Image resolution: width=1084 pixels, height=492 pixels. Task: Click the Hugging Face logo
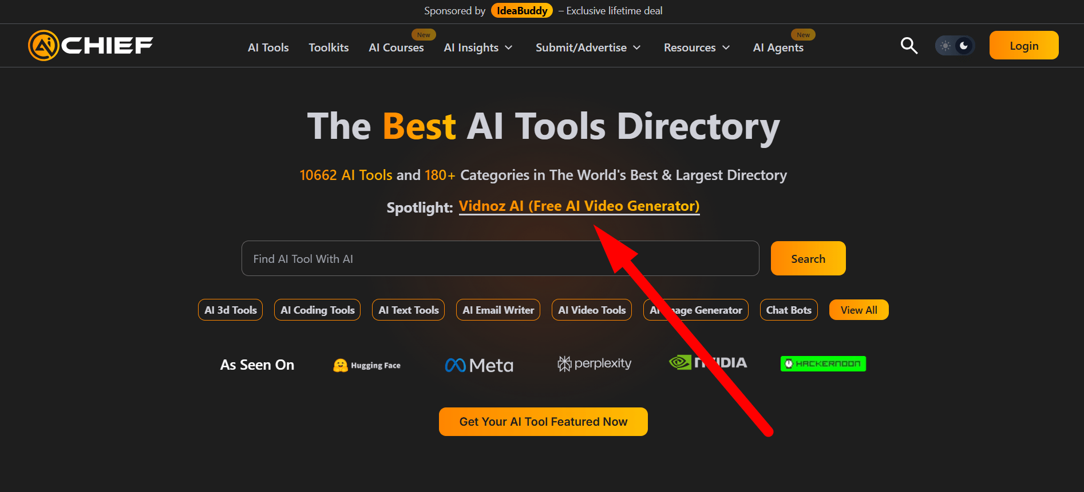(367, 365)
